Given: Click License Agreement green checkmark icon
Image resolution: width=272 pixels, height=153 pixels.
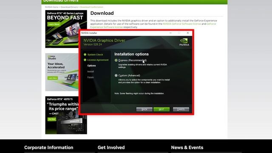Looking at the screenshot, I should (85, 60).
